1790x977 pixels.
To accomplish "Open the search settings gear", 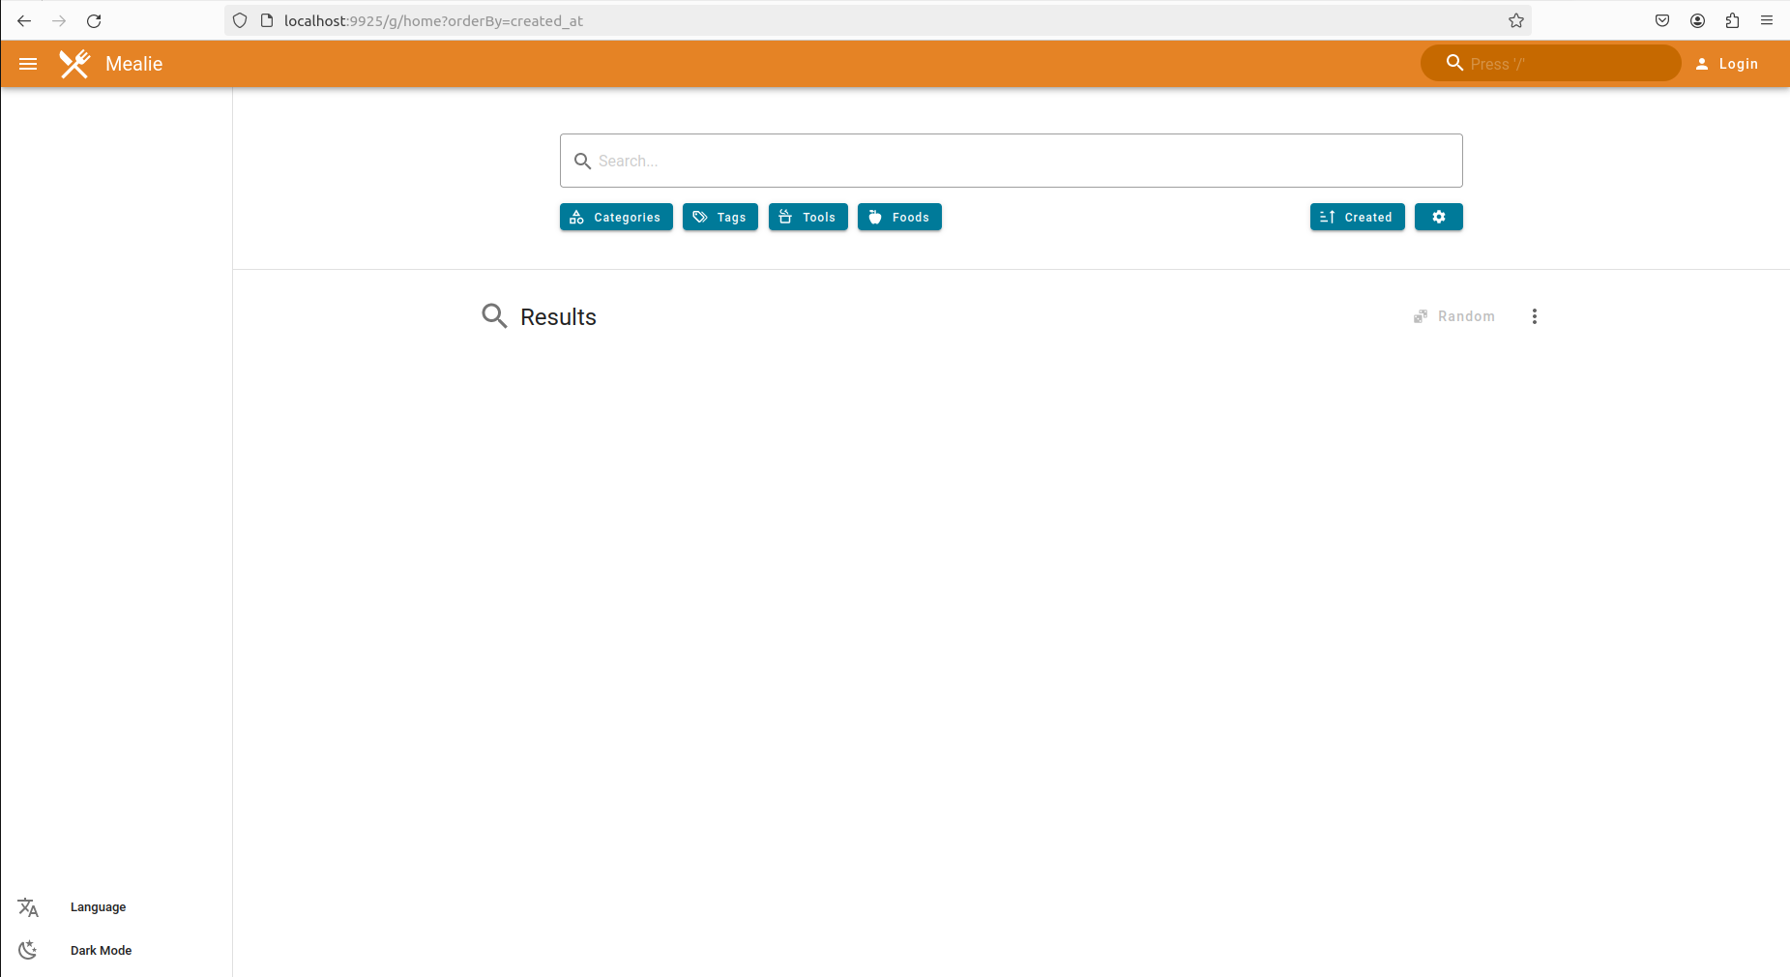I will [x=1438, y=217].
